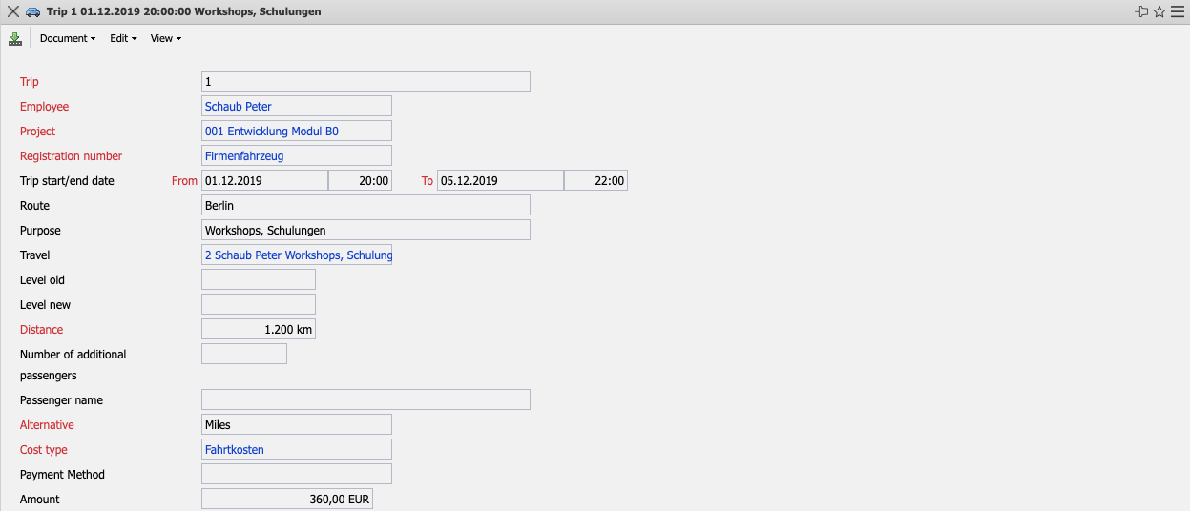Click the end time field showing 22:00

595,181
